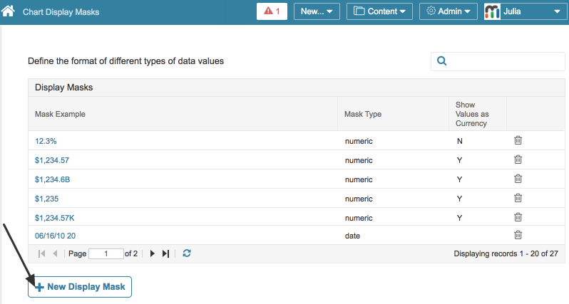Image resolution: width=569 pixels, height=304 pixels.
Task: Delete the 12.3% display mask
Action: click(x=518, y=141)
